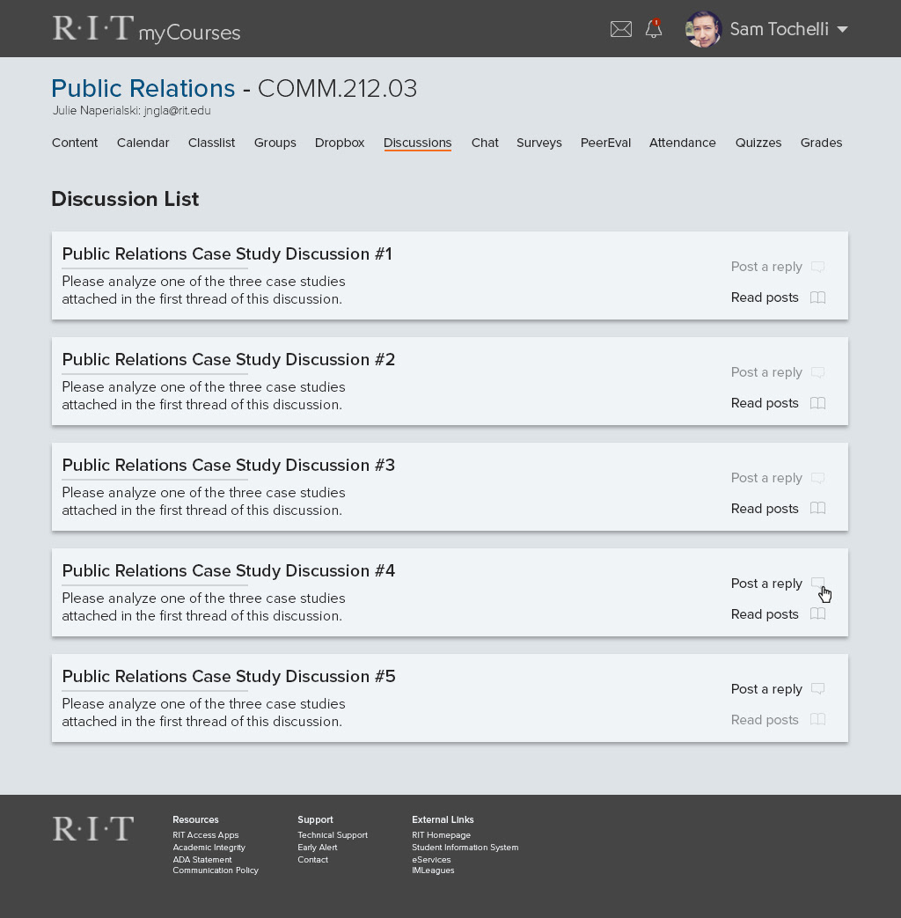Open Public Relations Case Study Discussion #4 title

(228, 571)
